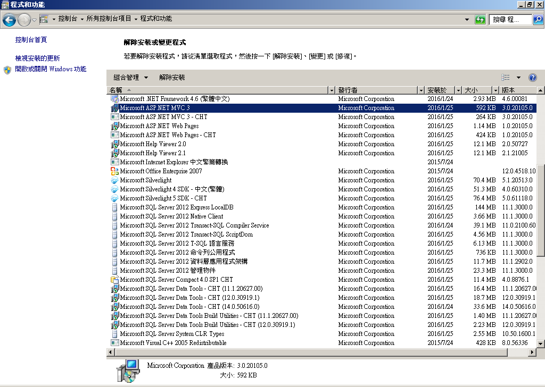Click Office Enterprise 2007 icon
This screenshot has width=545, height=387.
[114, 171]
